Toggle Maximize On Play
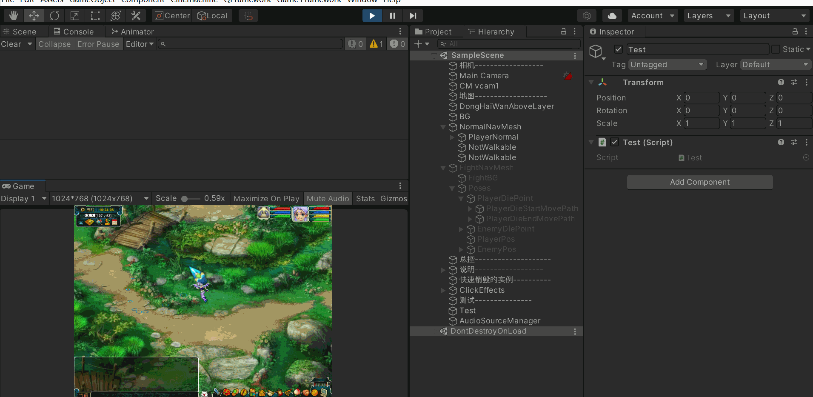 coord(267,199)
